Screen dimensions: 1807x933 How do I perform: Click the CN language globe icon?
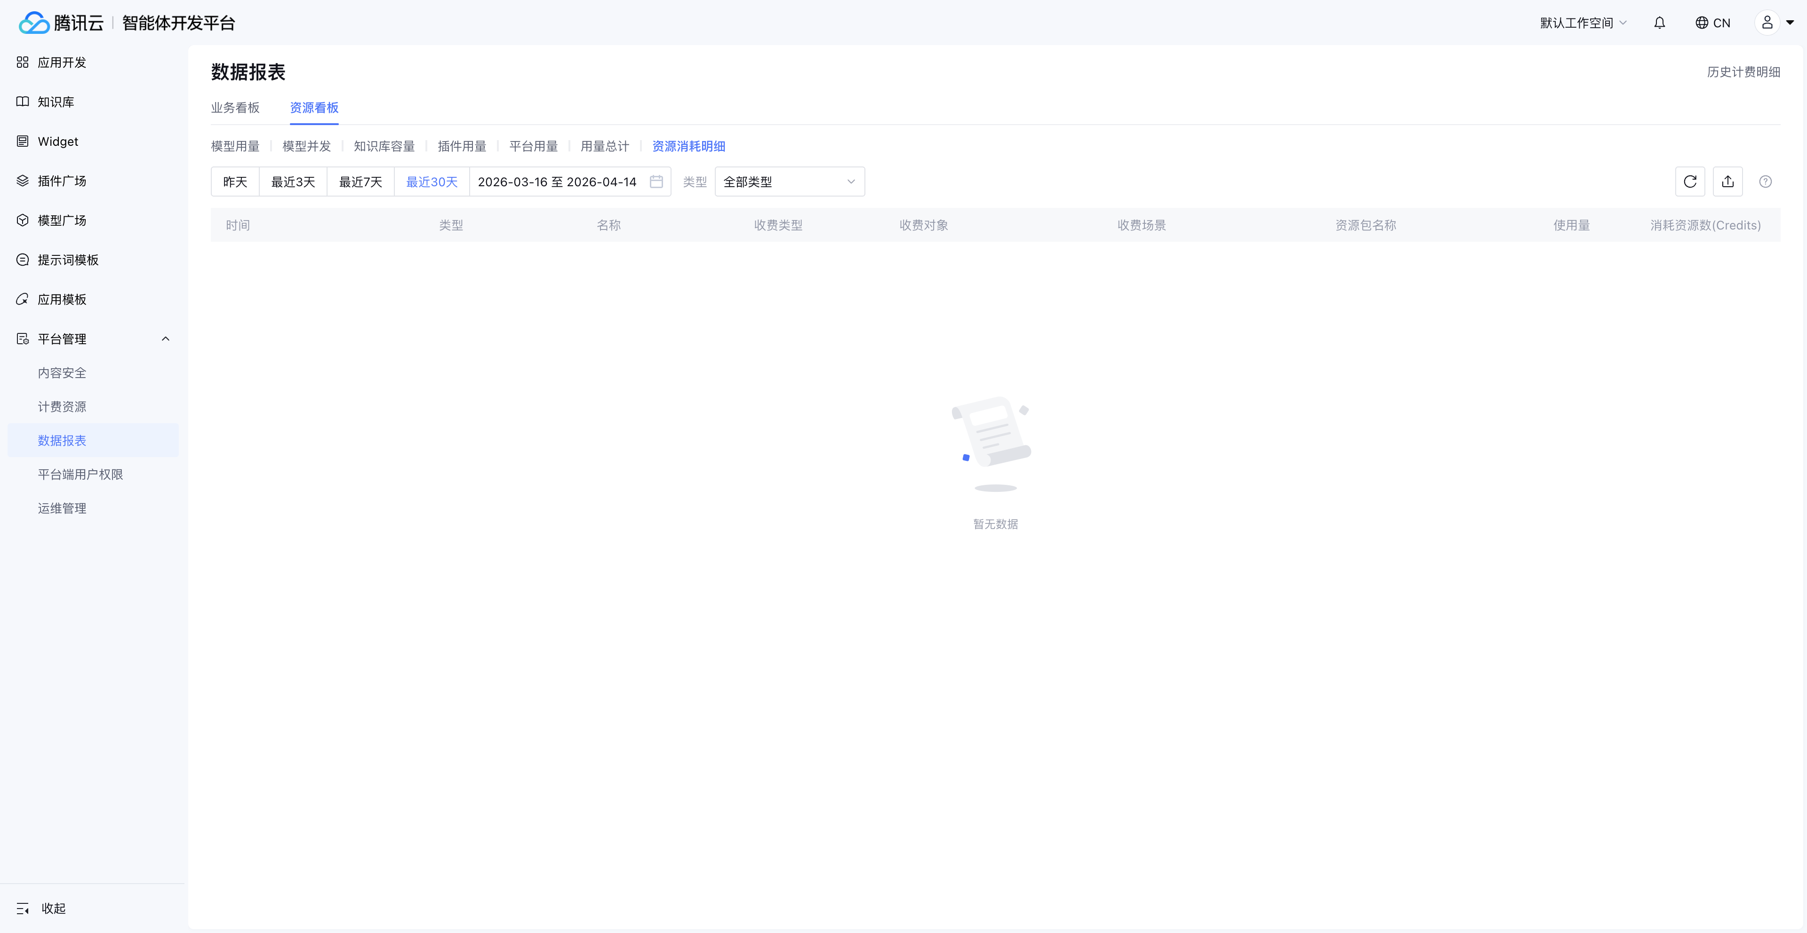pos(1702,23)
